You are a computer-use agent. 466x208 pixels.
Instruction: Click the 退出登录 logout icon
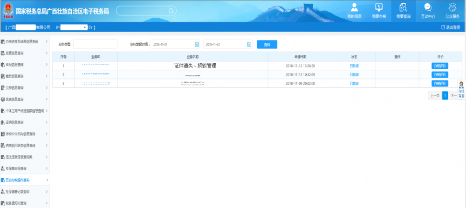click(443, 27)
